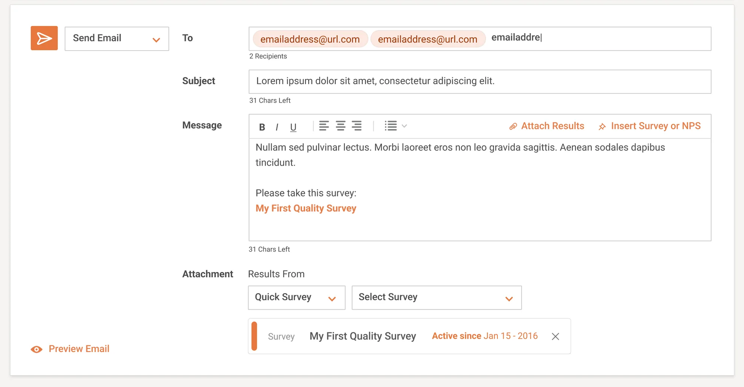Open the Send Email action dropdown

[117, 39]
